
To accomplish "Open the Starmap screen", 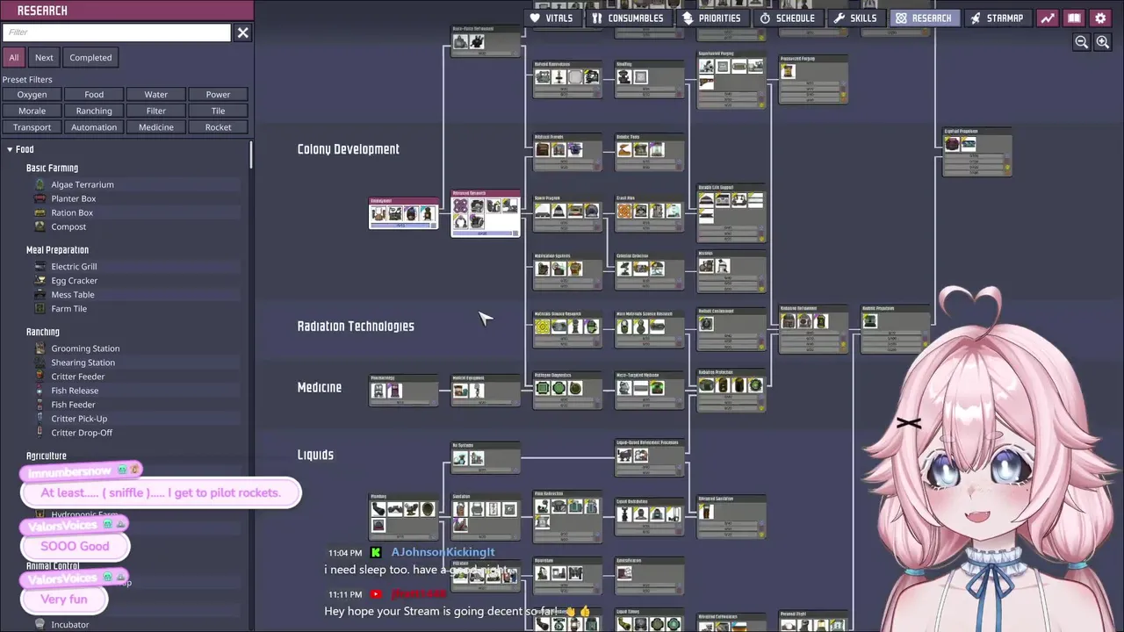I will tap(997, 18).
